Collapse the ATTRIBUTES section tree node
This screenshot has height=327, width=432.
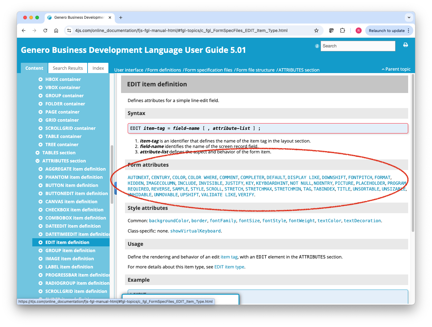point(37,161)
